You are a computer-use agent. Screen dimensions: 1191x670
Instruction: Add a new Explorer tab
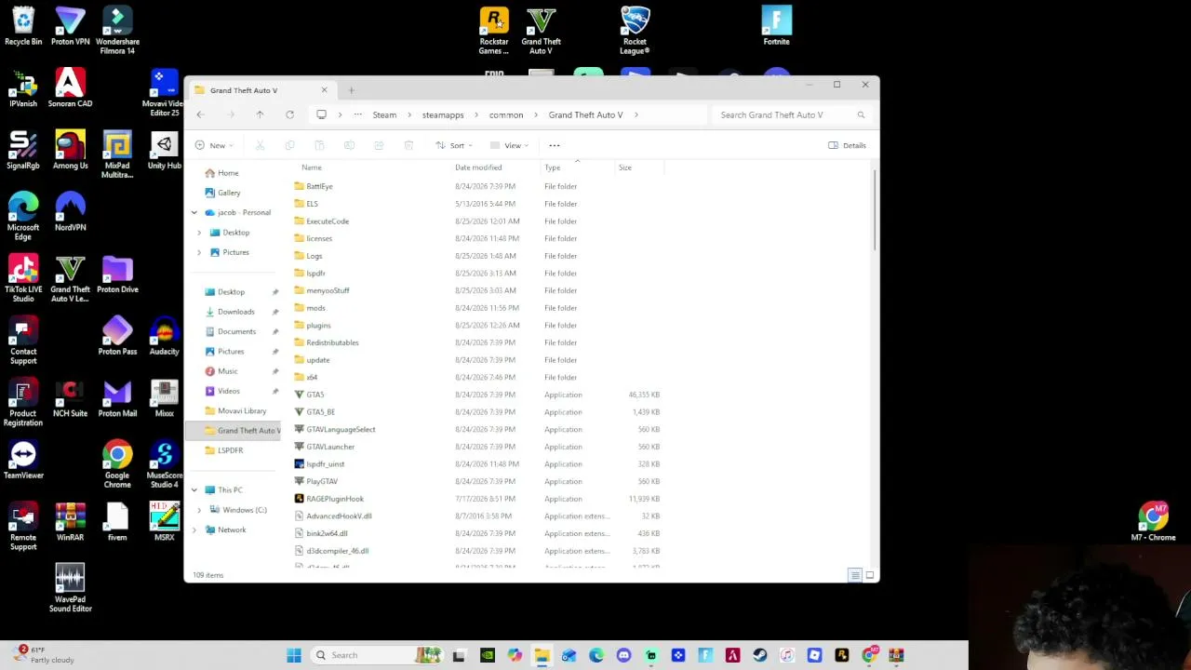click(x=351, y=90)
